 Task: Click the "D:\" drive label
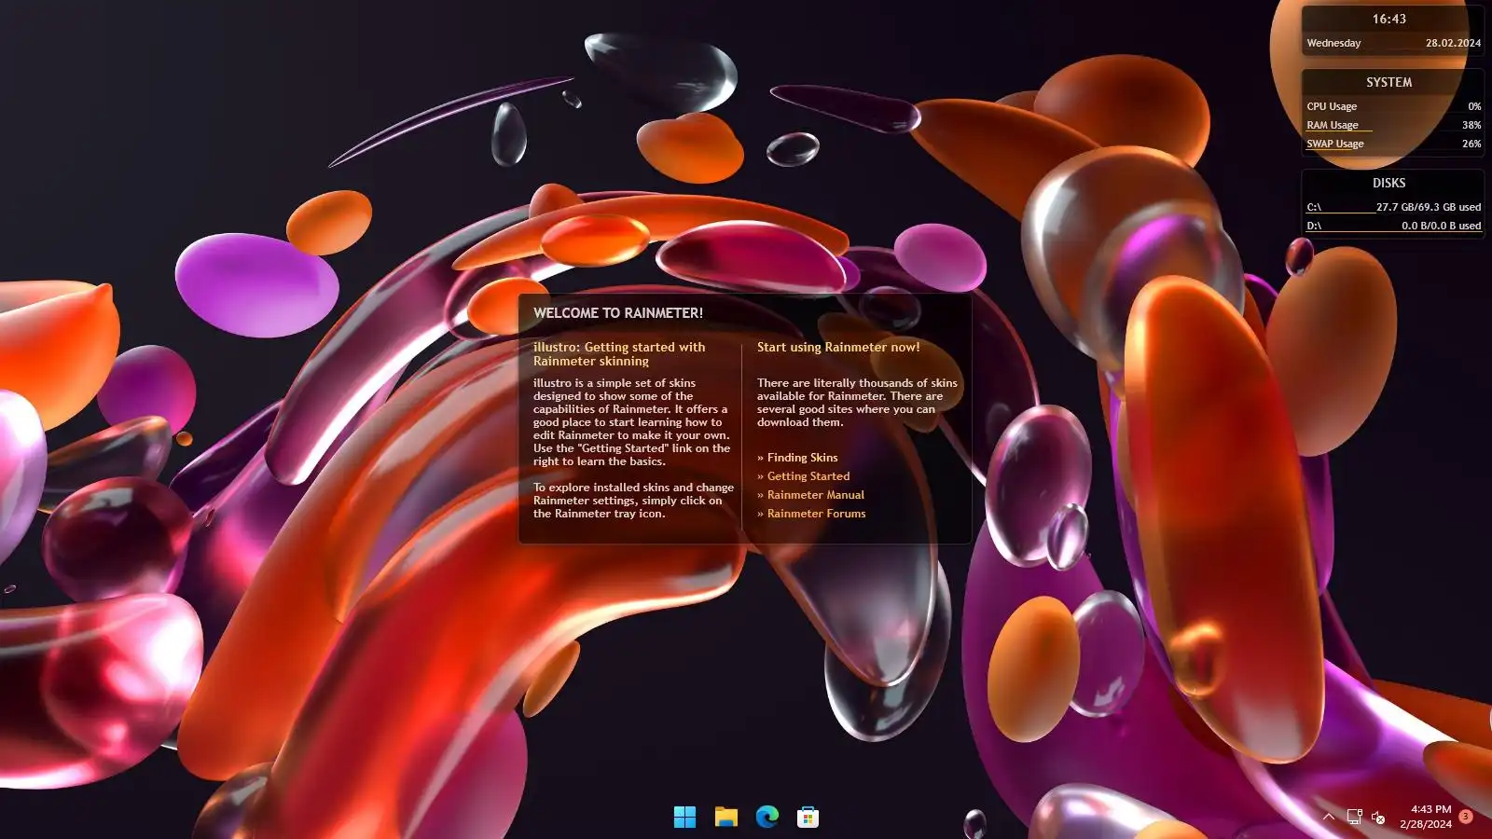tap(1314, 226)
